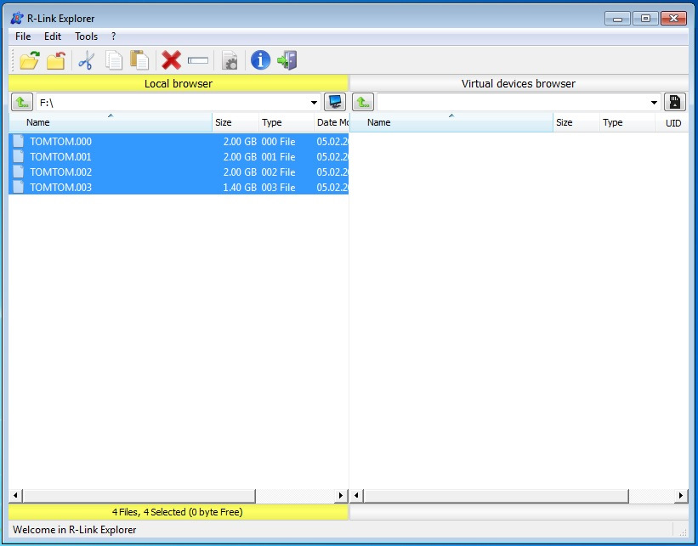The height and width of the screenshot is (546, 698).
Task: Delete selected files with red X icon
Action: click(x=172, y=60)
